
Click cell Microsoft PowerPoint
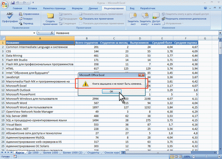point(40,94)
